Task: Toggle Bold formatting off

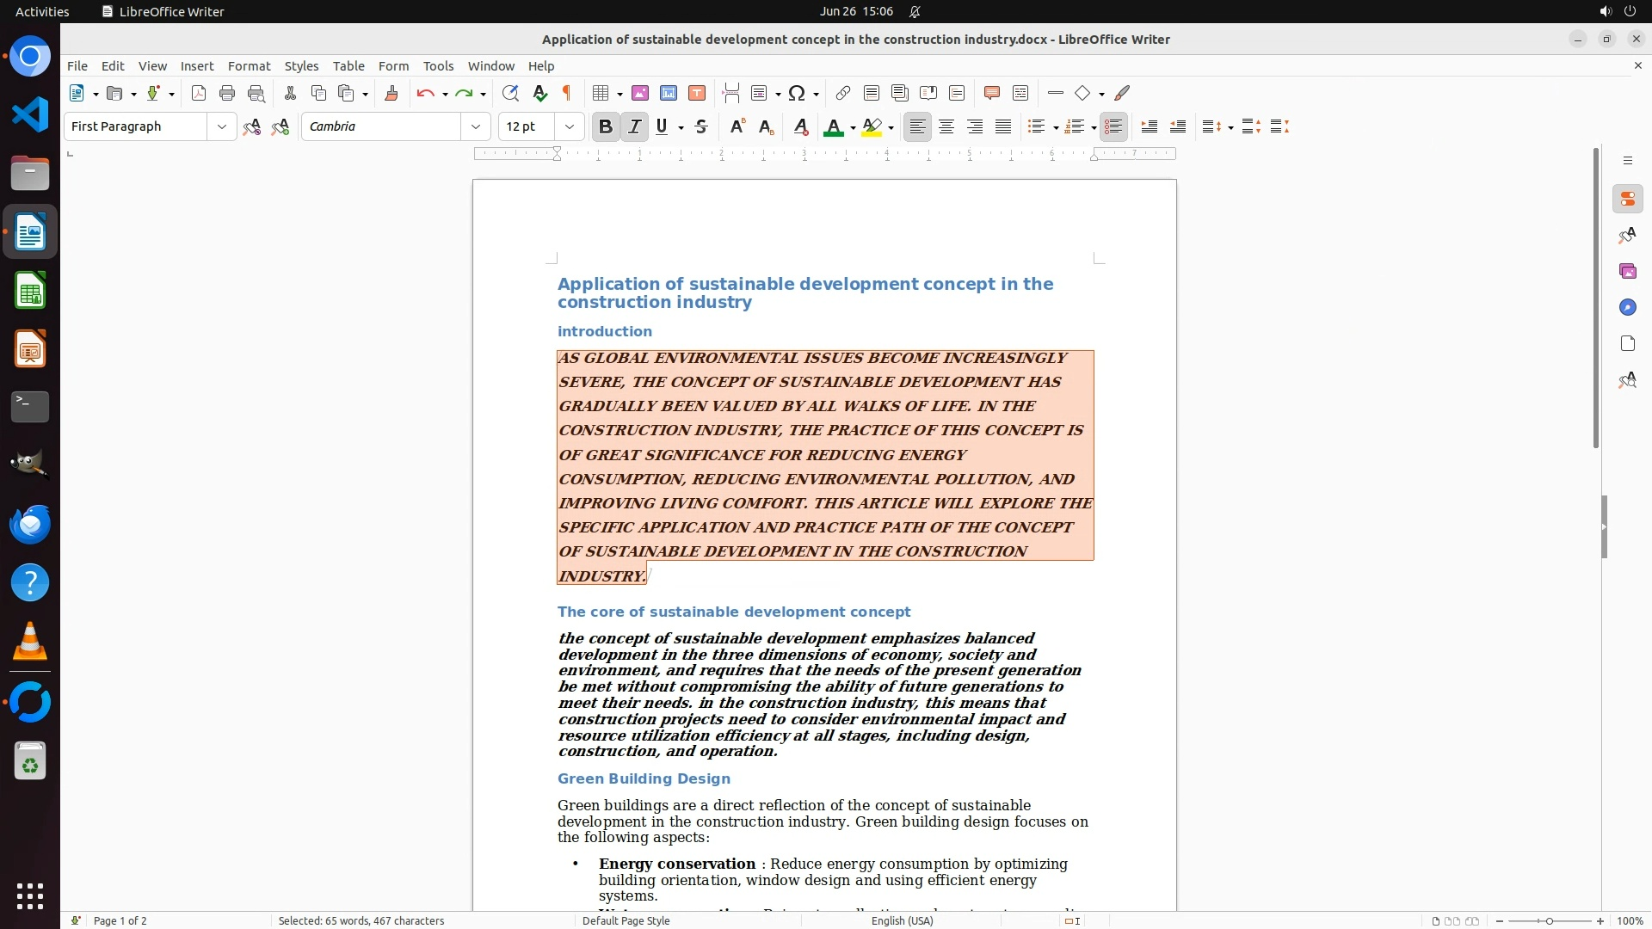Action: (605, 127)
